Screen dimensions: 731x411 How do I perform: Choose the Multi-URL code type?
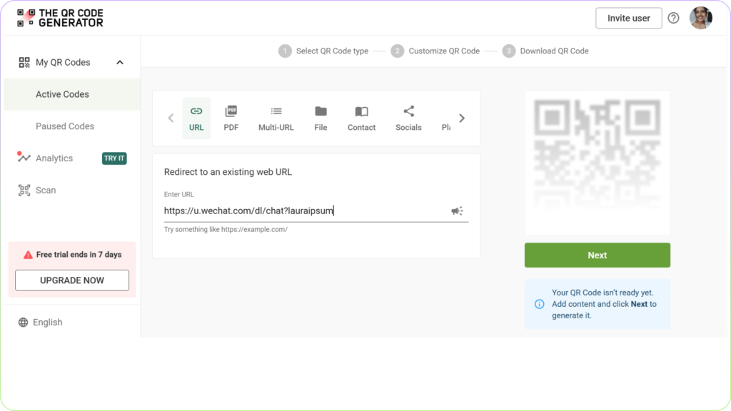click(276, 118)
